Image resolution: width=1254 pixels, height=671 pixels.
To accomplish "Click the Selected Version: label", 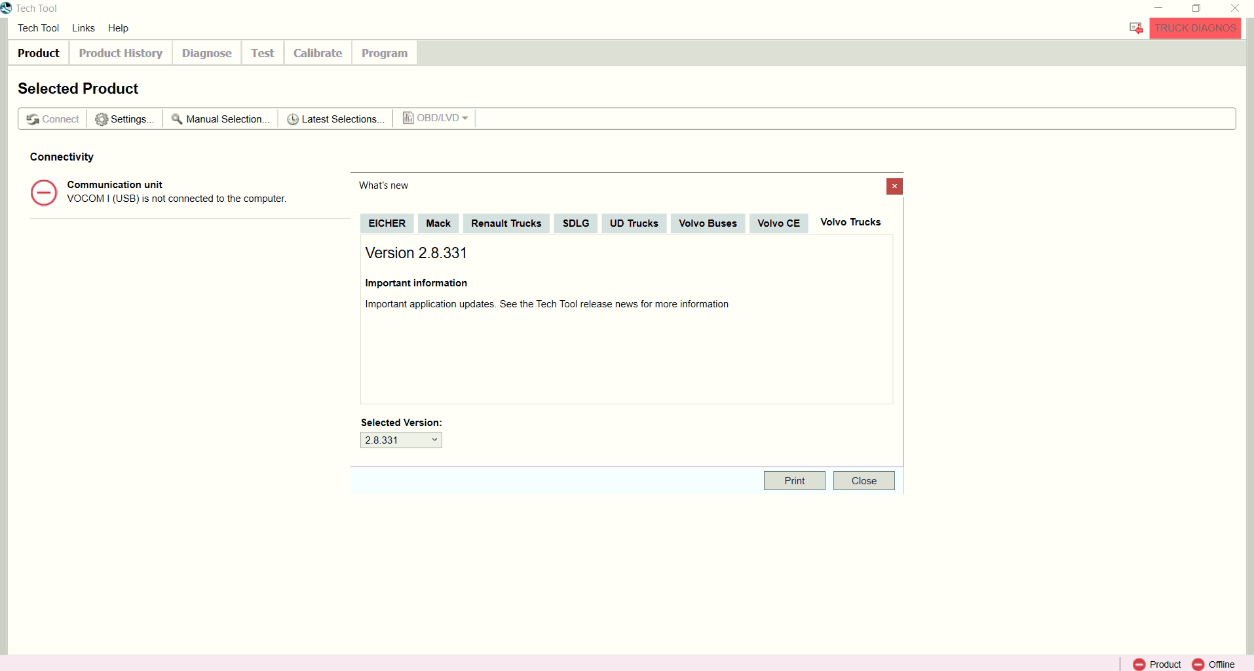I will click(402, 423).
